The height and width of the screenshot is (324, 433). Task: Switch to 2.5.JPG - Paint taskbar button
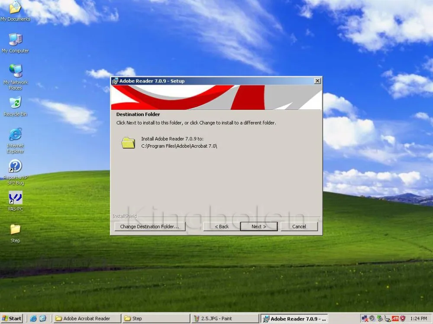(x=225, y=318)
